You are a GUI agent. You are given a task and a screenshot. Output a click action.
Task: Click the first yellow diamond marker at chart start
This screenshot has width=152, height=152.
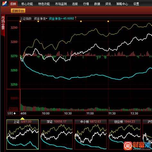coord(21,21)
